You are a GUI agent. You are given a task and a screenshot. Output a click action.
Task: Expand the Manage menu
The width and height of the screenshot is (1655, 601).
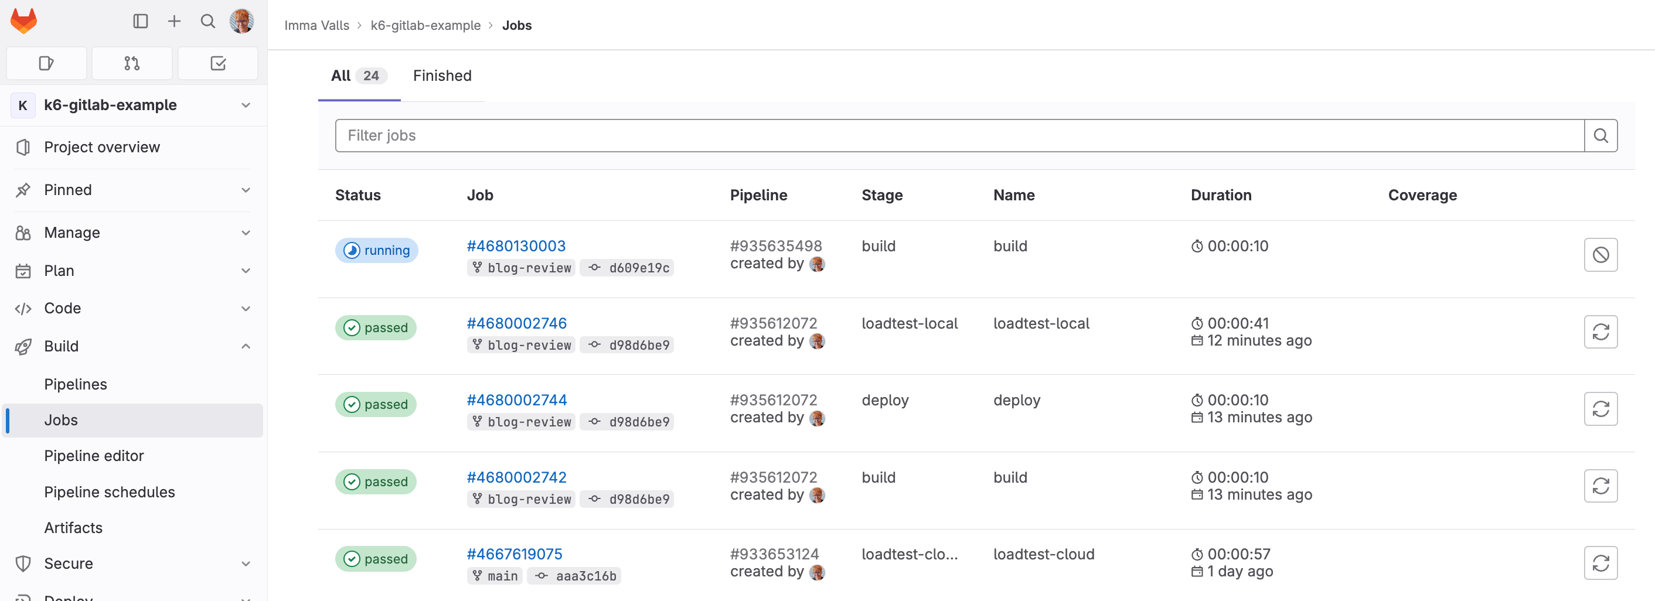pos(246,233)
